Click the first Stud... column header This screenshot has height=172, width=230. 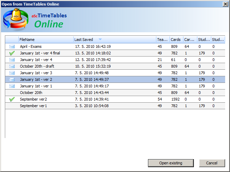pos(204,40)
